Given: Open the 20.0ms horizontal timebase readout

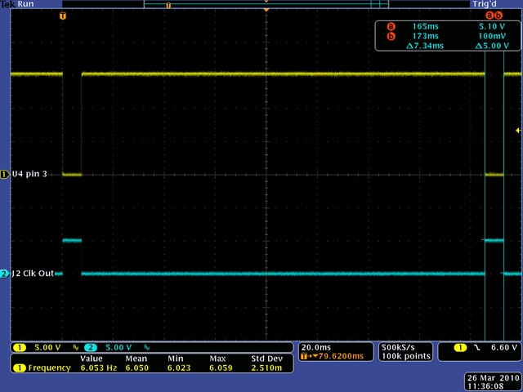Looking at the screenshot, I should 319,347.
